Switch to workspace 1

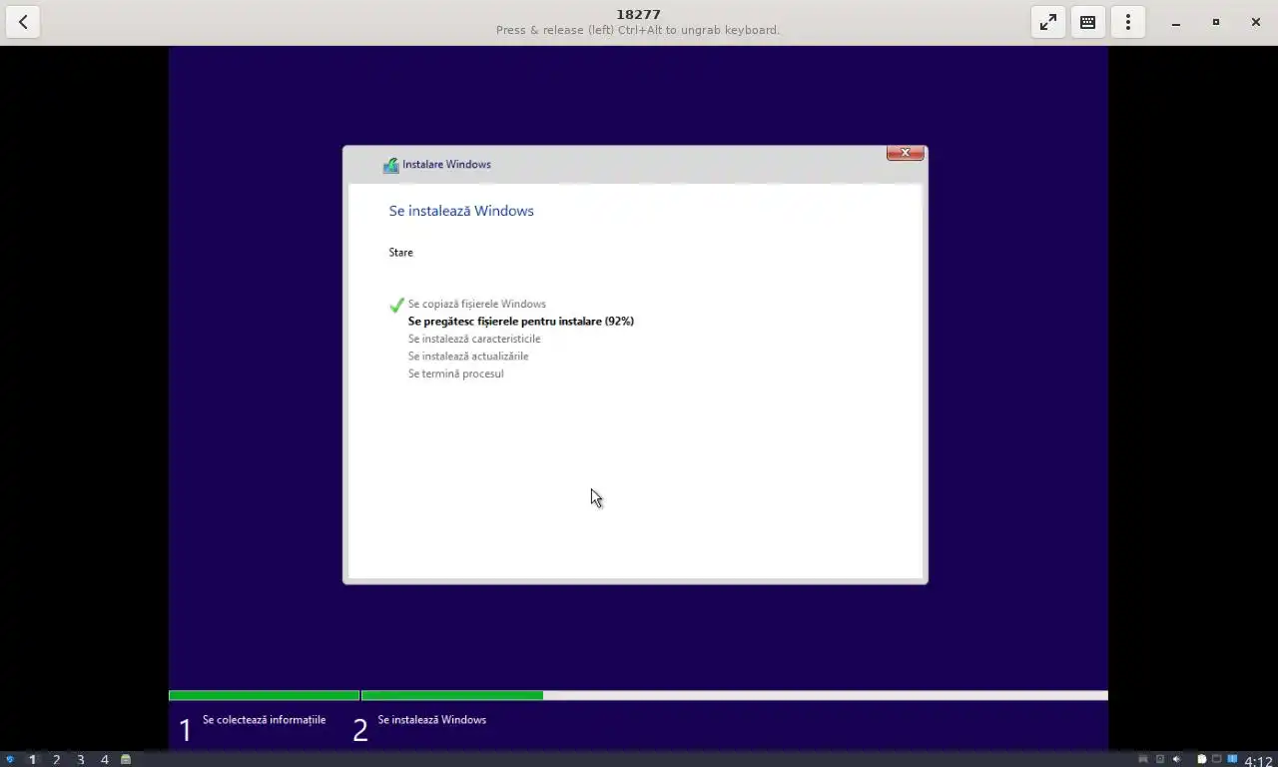33,759
